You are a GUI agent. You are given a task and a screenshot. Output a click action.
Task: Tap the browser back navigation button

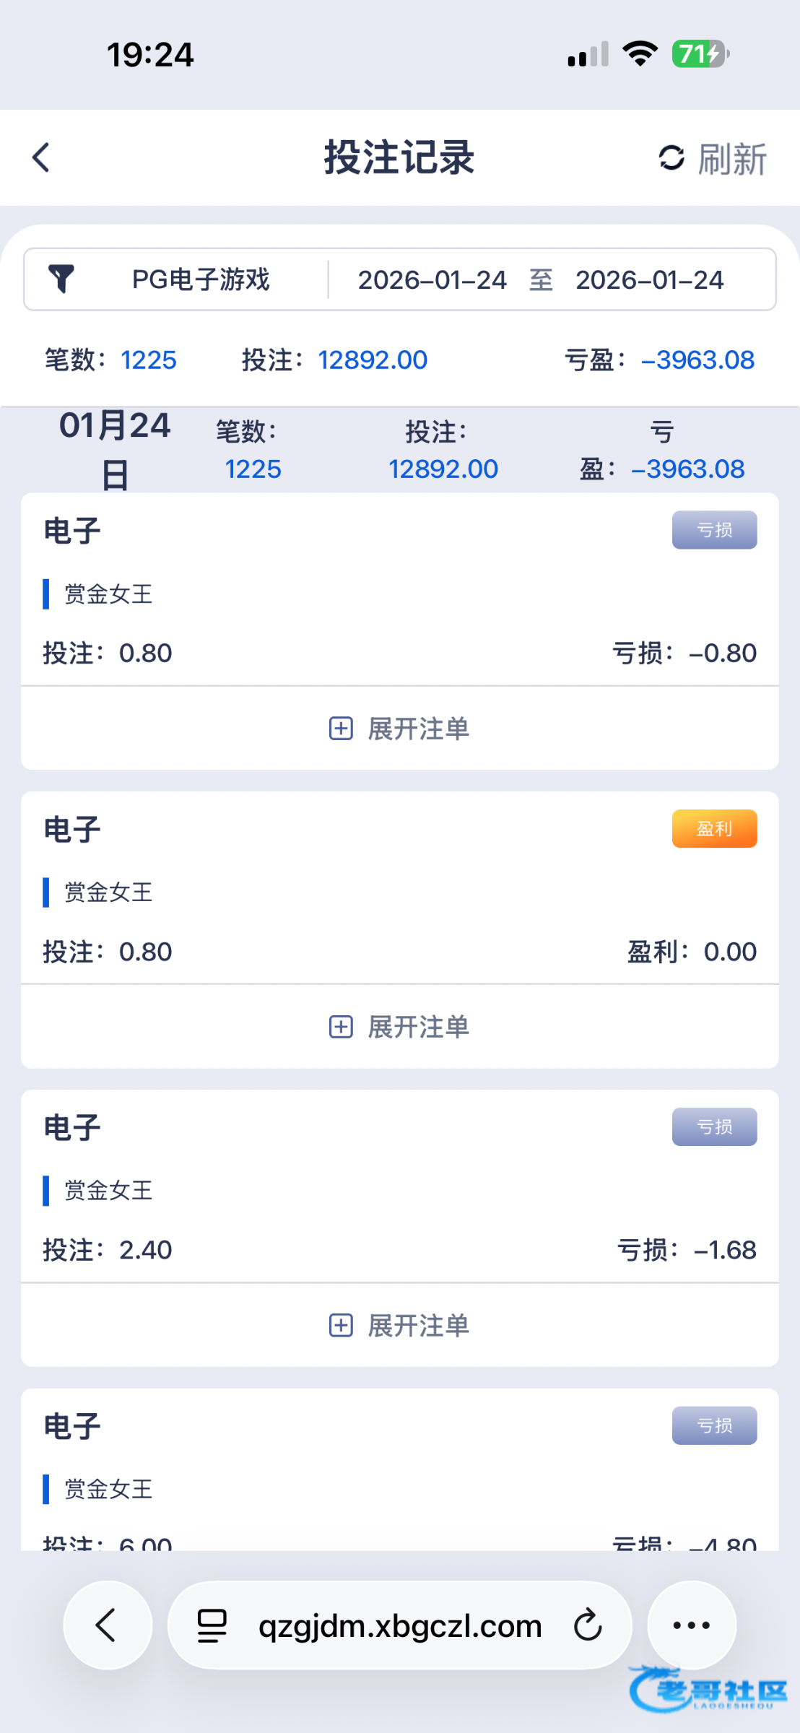(x=107, y=1625)
